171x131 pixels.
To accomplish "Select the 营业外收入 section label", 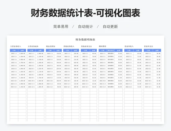I will (129, 46).
